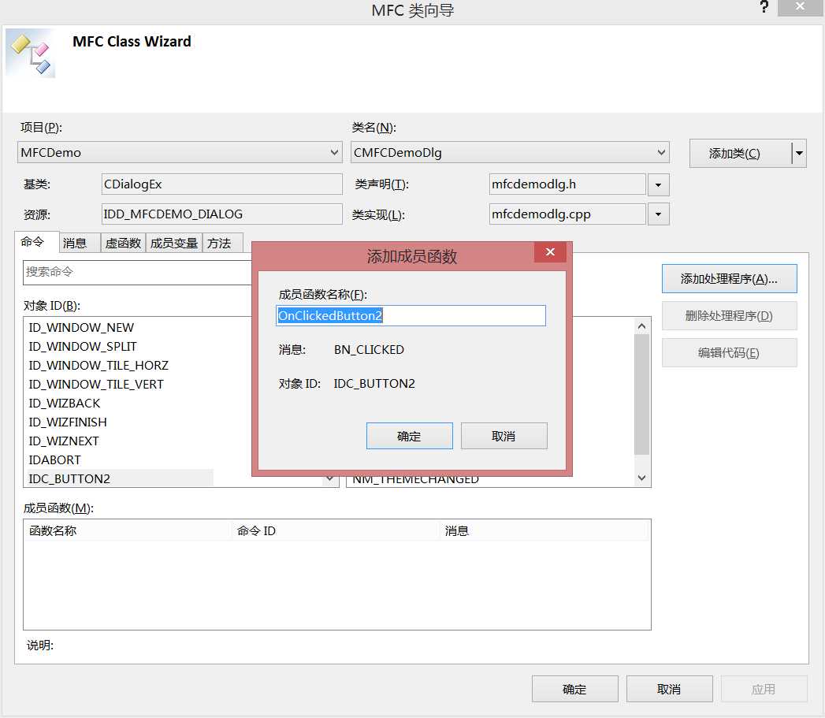Select ID_WINDOW_TILE_HORZ in the list
The height and width of the screenshot is (718, 825).
tap(98, 366)
